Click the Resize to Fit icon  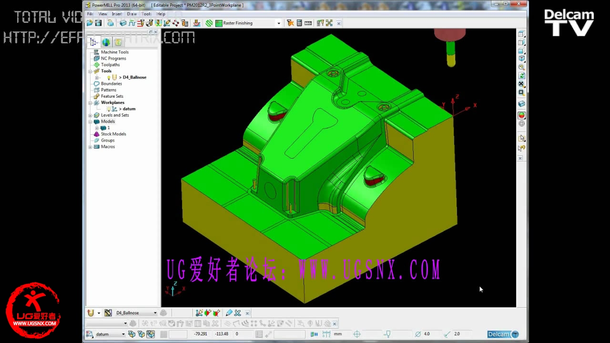coord(521,84)
